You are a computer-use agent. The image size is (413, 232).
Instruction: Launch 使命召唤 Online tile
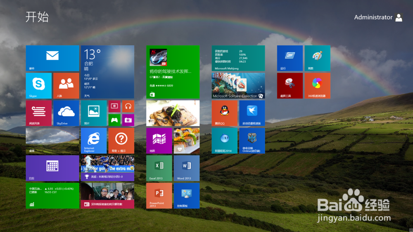(252, 141)
